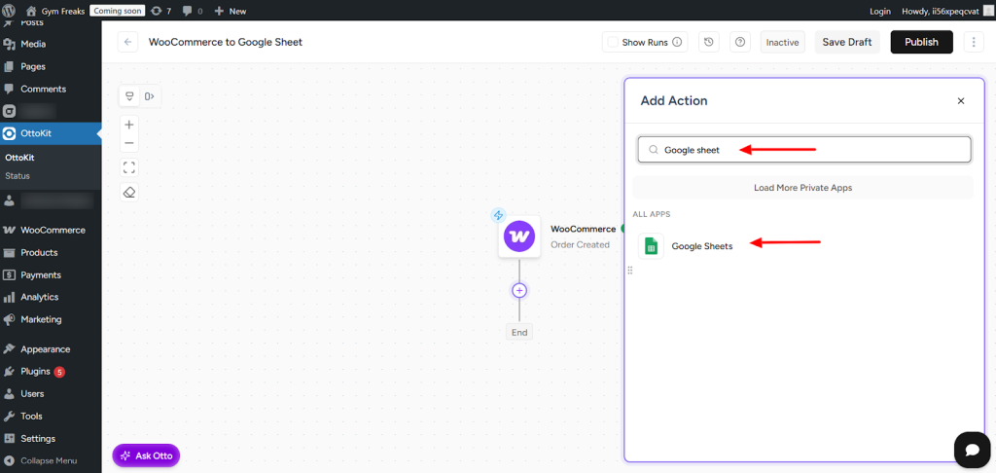The image size is (996, 473).
Task: Open the live chat bubble
Action: click(x=971, y=449)
